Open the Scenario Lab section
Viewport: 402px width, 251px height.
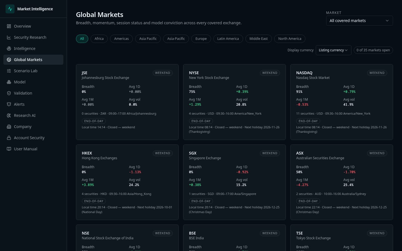click(33, 71)
